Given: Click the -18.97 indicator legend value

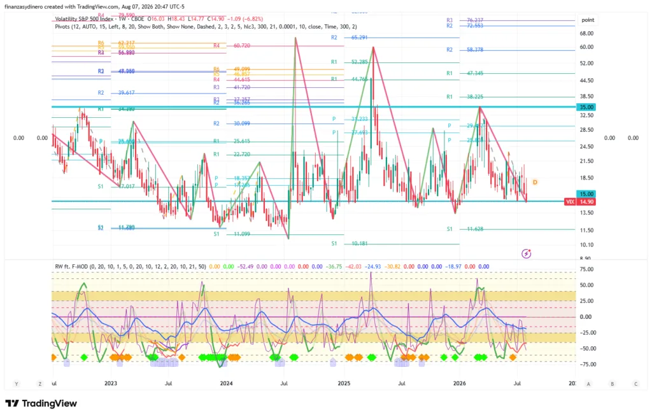Looking at the screenshot, I should click(453, 267).
